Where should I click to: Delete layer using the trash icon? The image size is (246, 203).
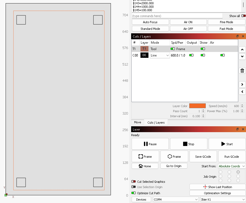[x=242, y=71]
